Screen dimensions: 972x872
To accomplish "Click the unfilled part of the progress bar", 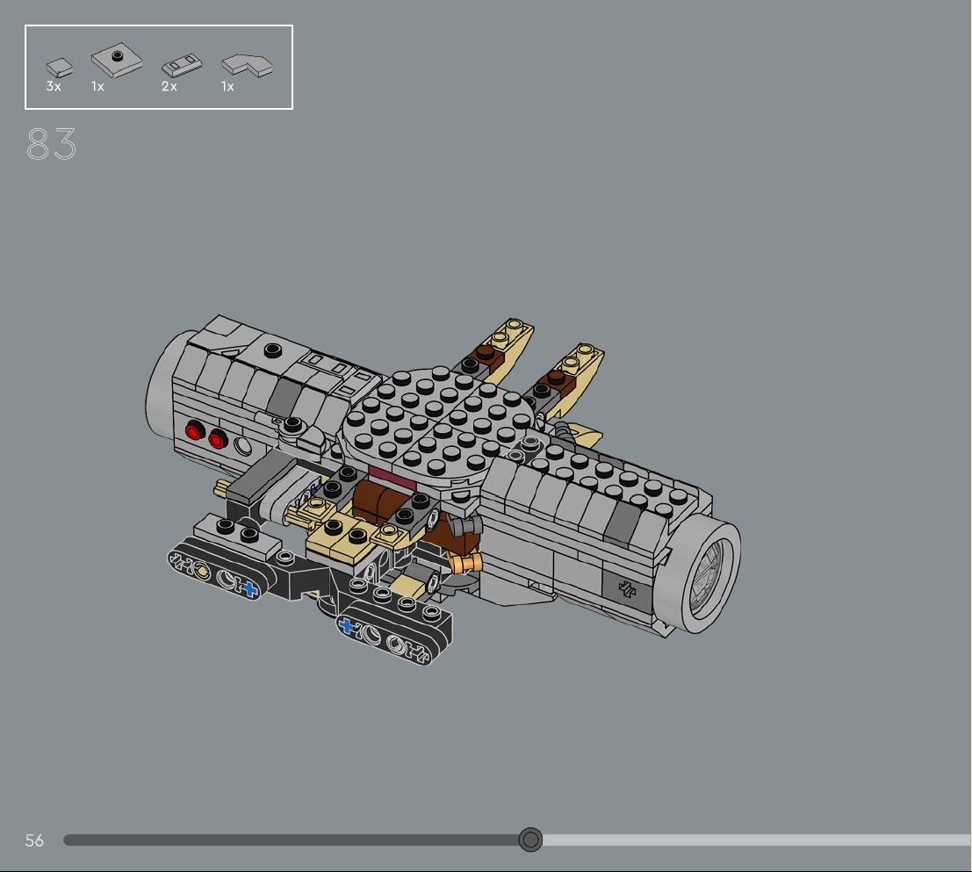I will tap(756, 840).
